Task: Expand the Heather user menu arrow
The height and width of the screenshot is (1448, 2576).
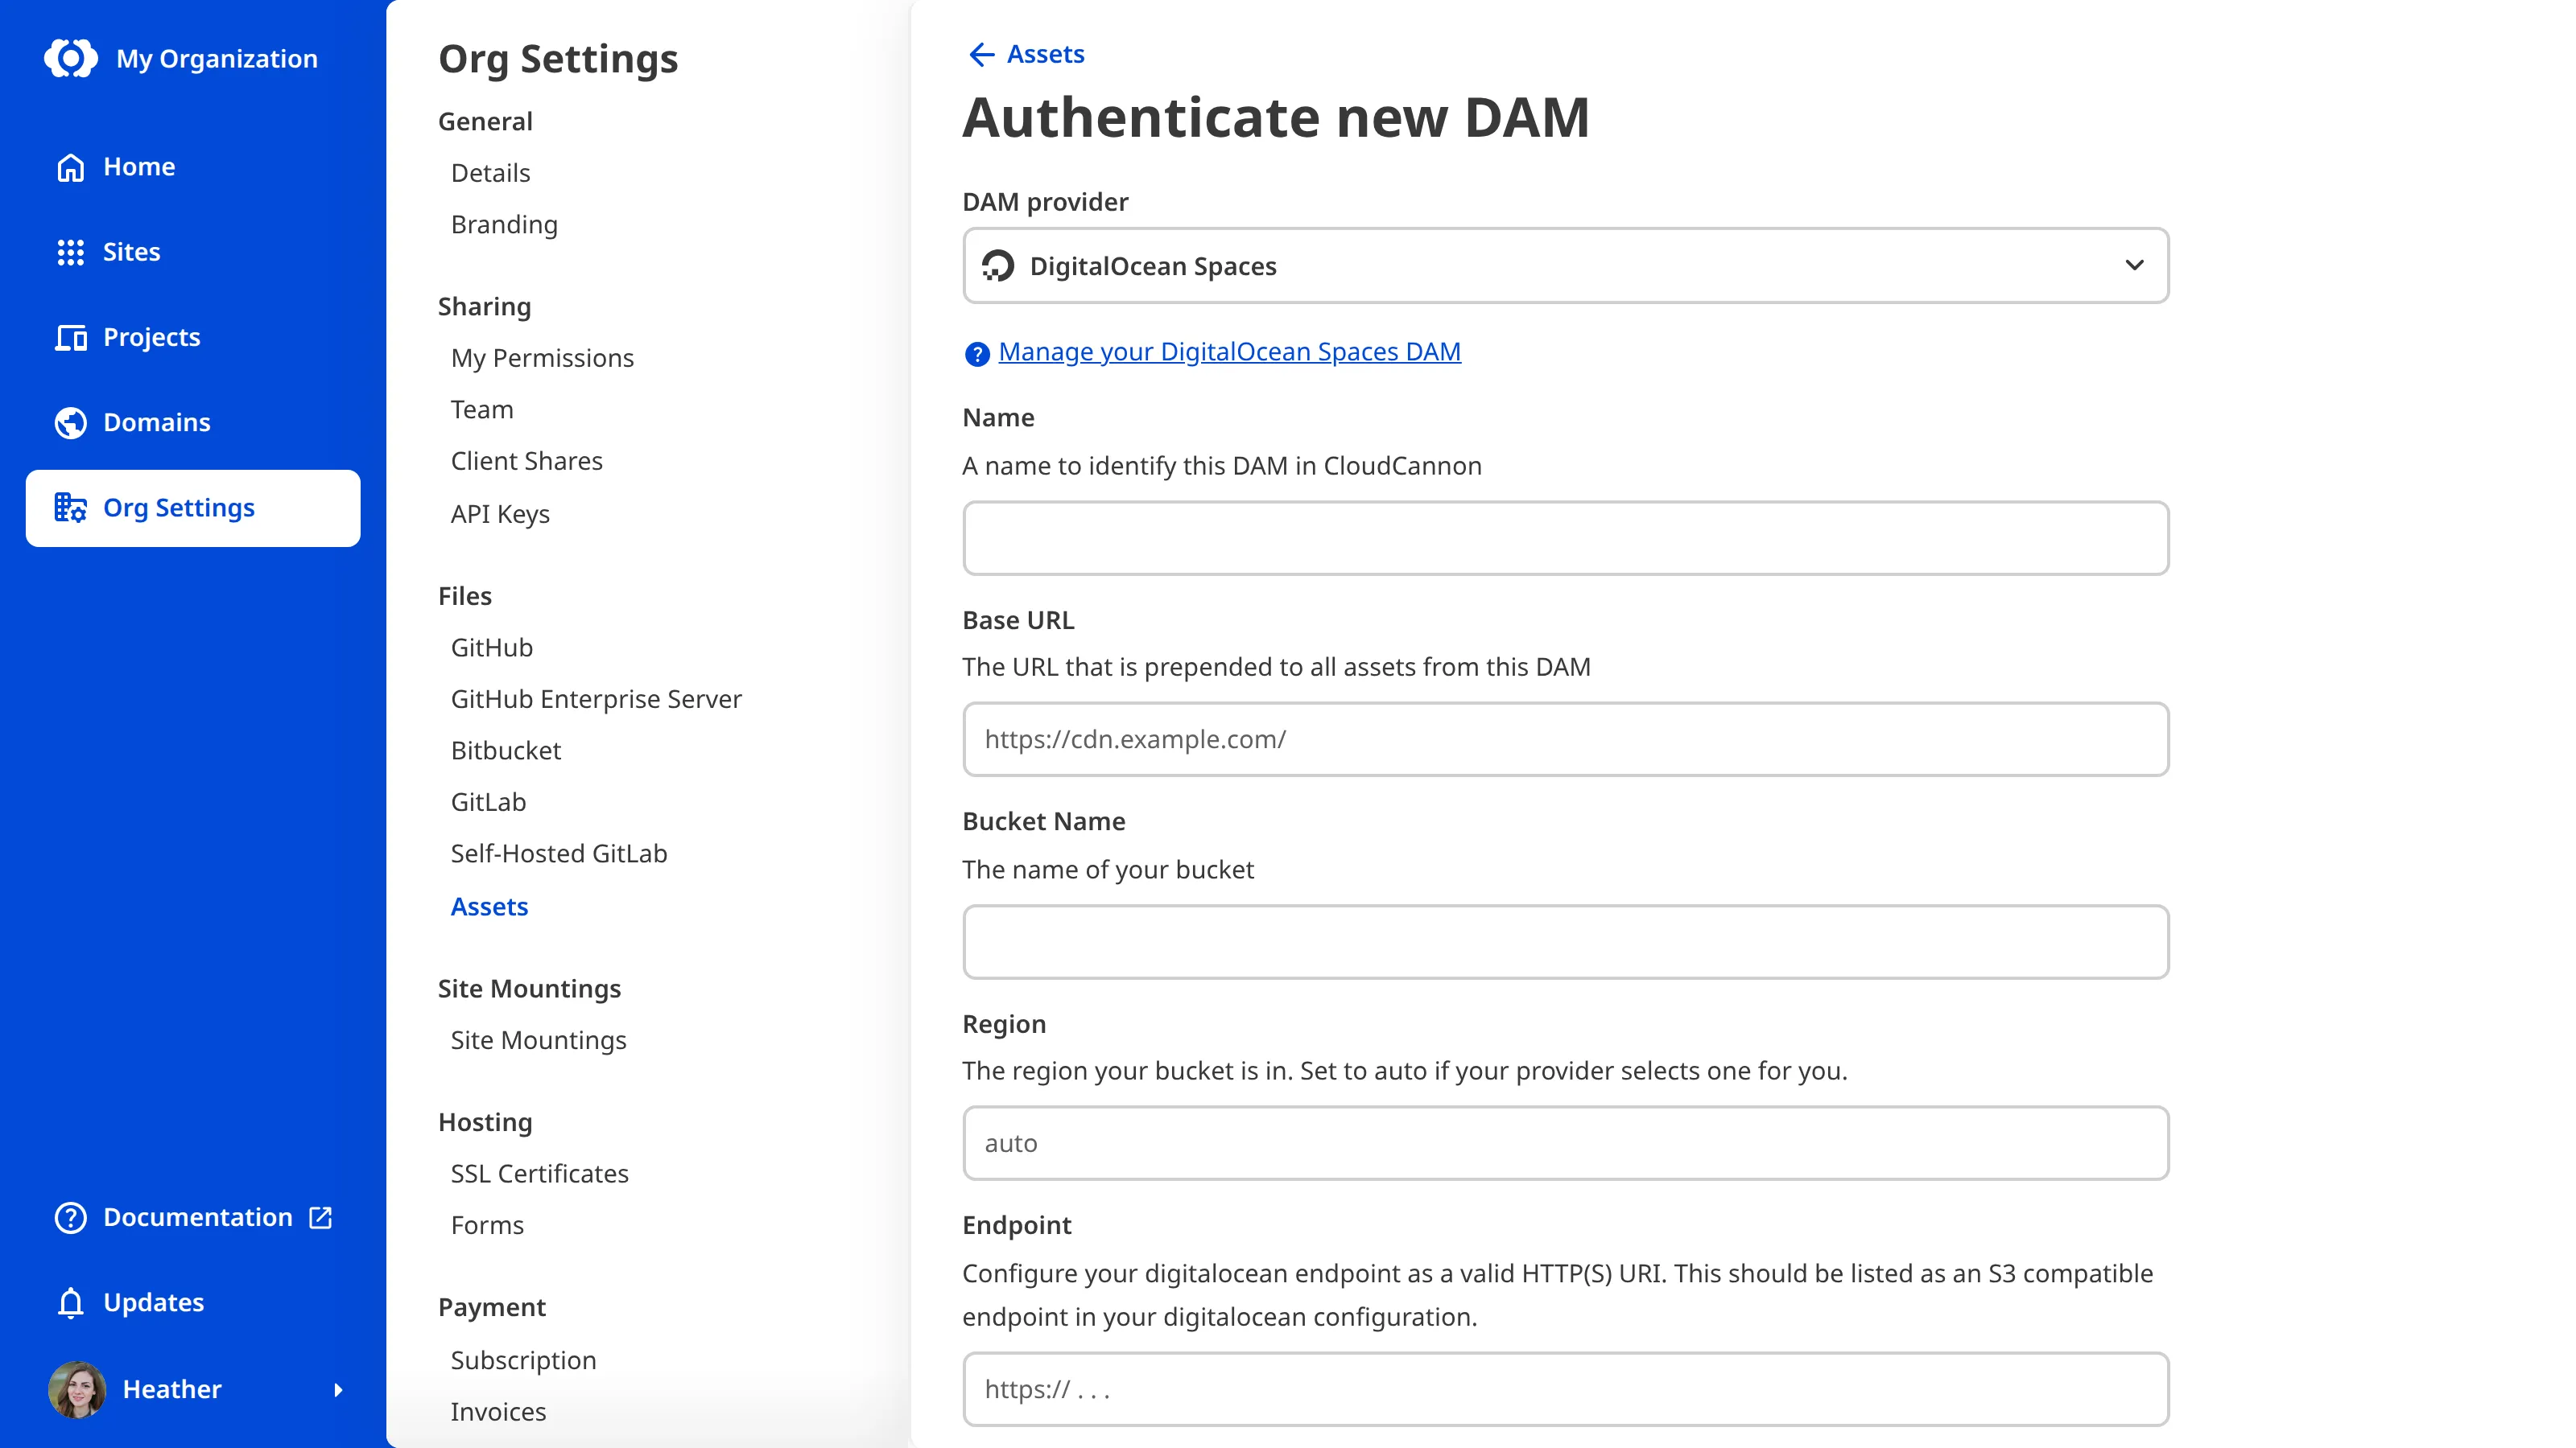Action: (x=338, y=1390)
